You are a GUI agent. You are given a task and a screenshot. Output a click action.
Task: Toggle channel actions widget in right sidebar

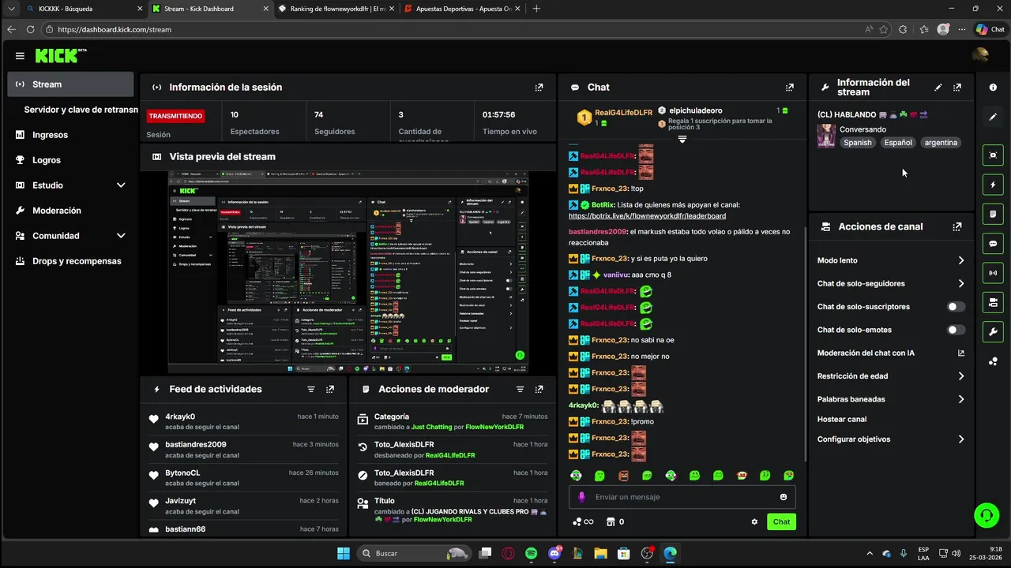point(993,302)
